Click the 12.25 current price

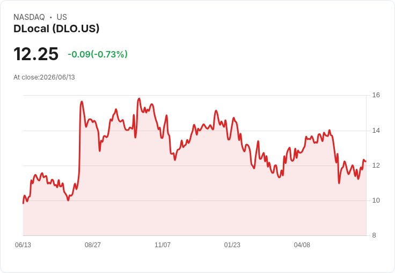[36, 54]
